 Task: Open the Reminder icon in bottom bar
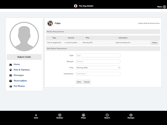pyautogui.click(x=60, y=115)
